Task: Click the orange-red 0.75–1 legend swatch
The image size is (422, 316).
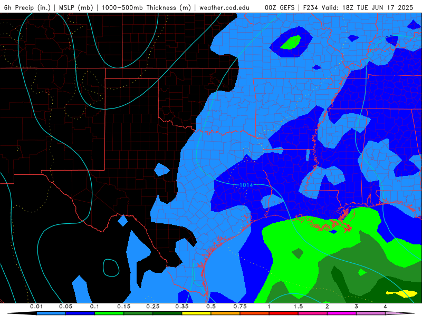Action: tap(255, 313)
